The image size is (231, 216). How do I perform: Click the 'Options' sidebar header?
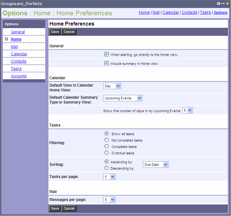(11, 24)
